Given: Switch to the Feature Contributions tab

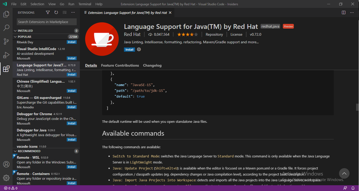Looking at the screenshot, I should click(x=120, y=65).
